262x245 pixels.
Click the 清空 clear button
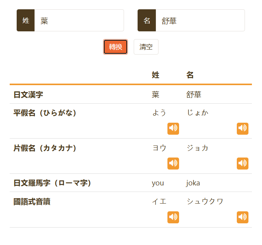pyautogui.click(x=146, y=47)
